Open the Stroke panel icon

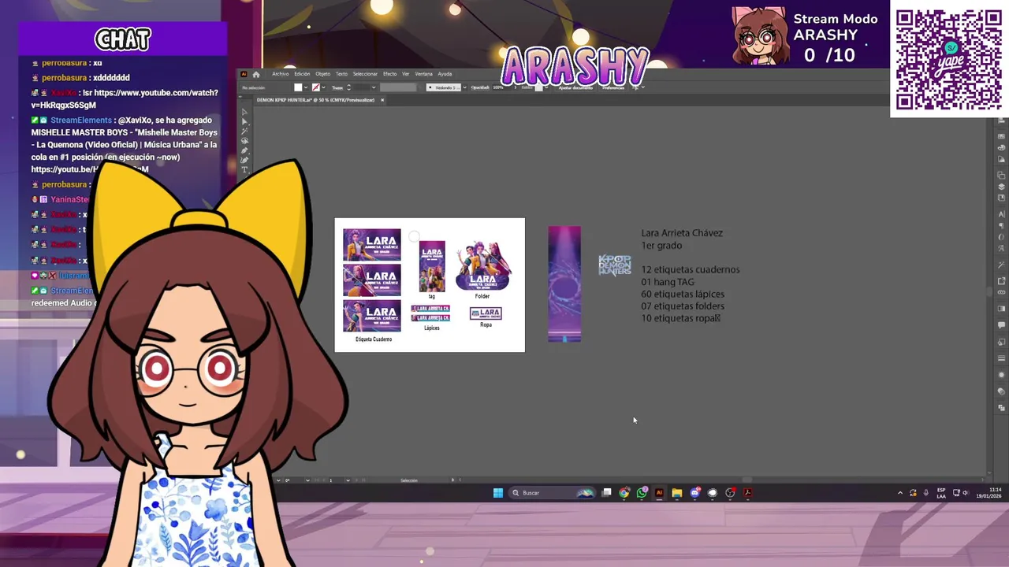(1001, 359)
